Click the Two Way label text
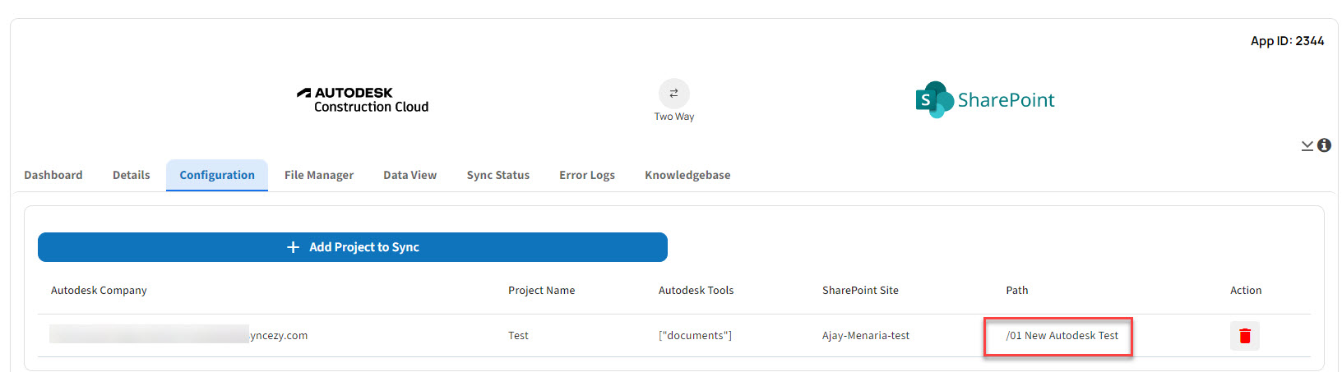The width and height of the screenshot is (1342, 372). [674, 117]
